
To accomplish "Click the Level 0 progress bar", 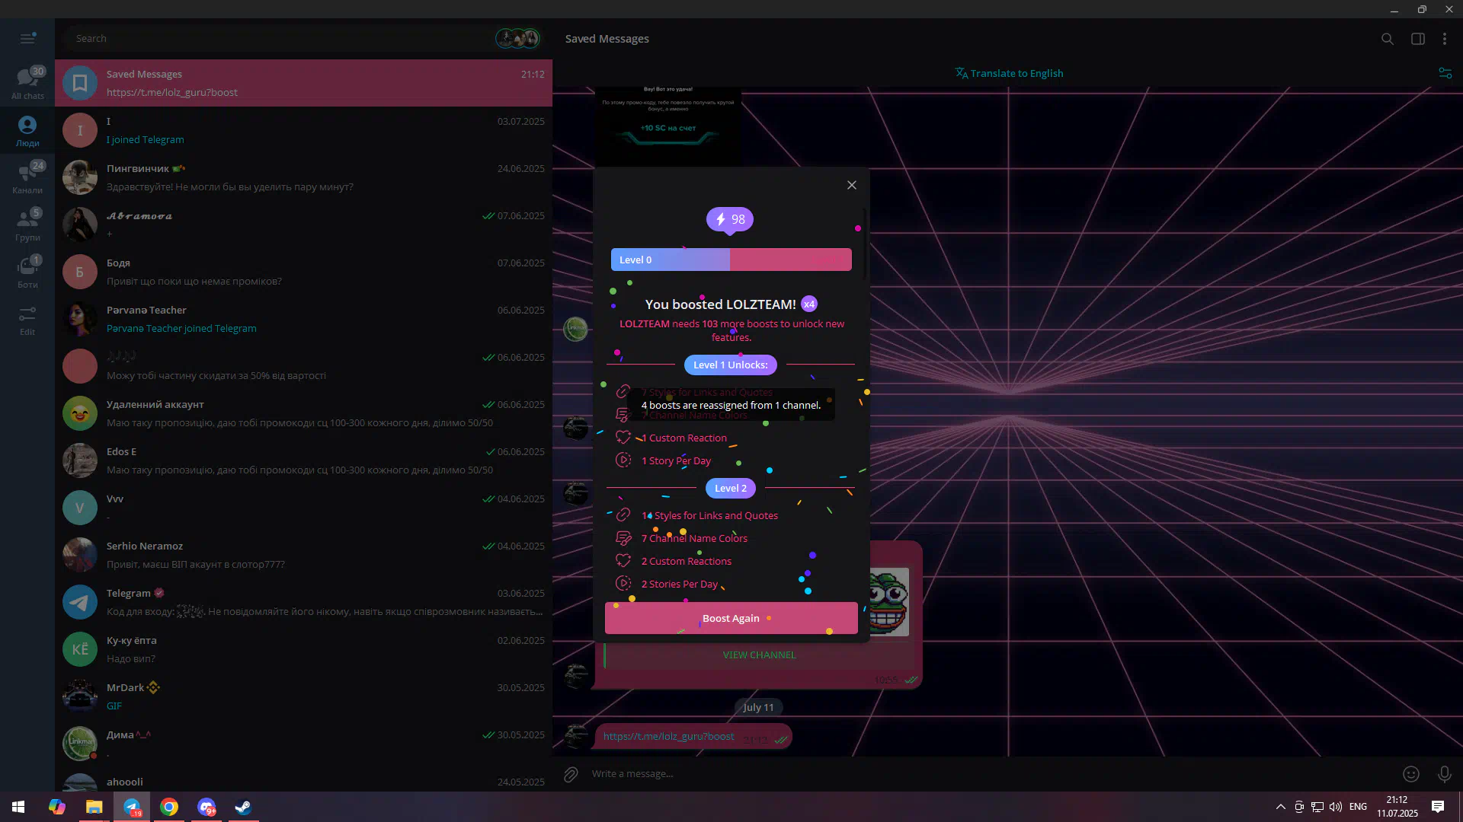I will coord(731,260).
